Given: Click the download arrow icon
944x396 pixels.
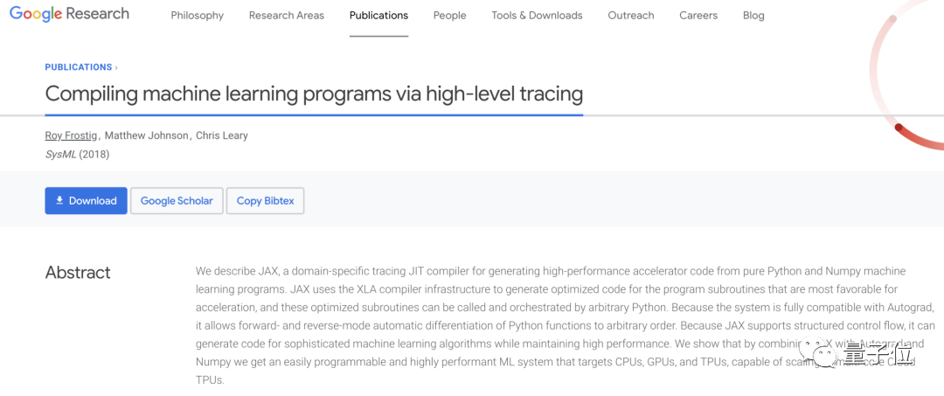Looking at the screenshot, I should (x=59, y=200).
